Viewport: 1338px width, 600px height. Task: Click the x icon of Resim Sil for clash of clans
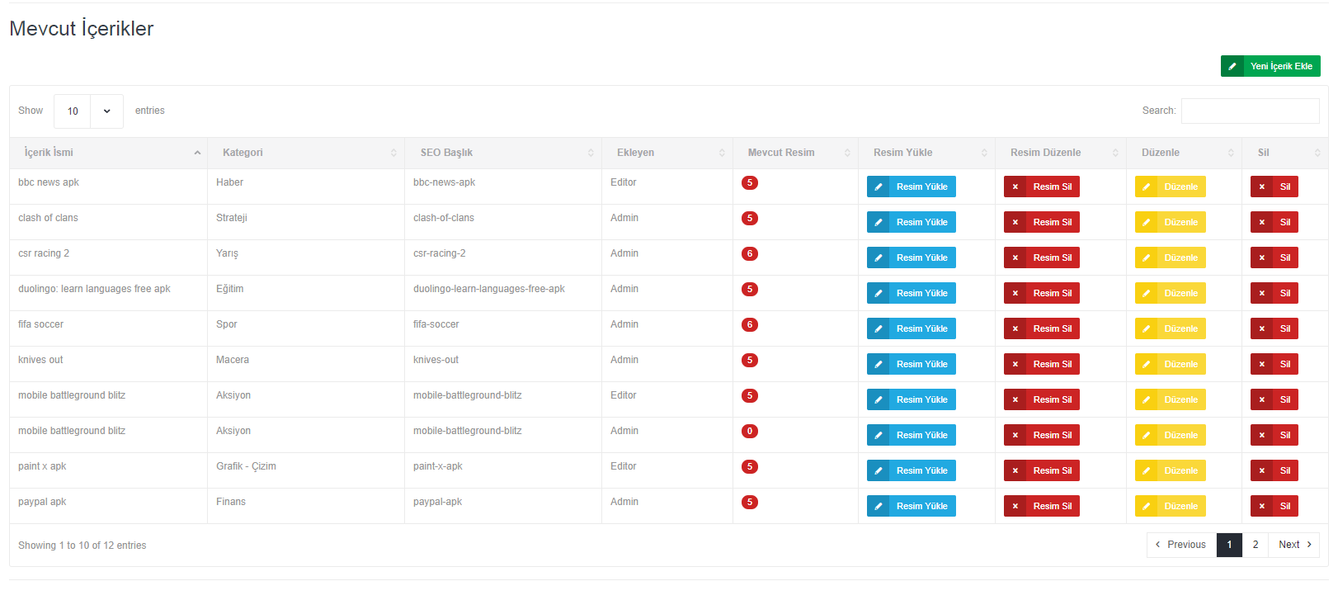(x=1015, y=222)
